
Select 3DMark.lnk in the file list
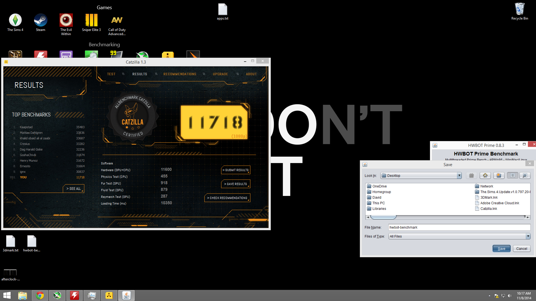pos(486,197)
